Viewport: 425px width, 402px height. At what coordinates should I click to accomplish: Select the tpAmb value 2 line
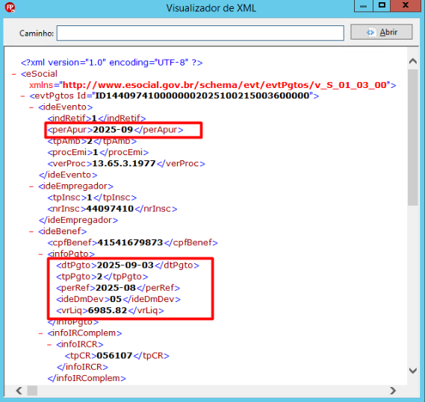coord(92,141)
